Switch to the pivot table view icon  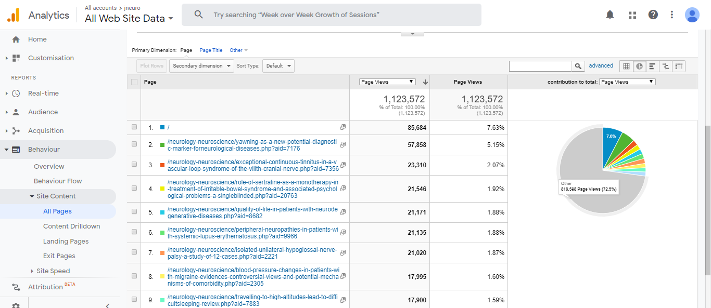pos(679,66)
